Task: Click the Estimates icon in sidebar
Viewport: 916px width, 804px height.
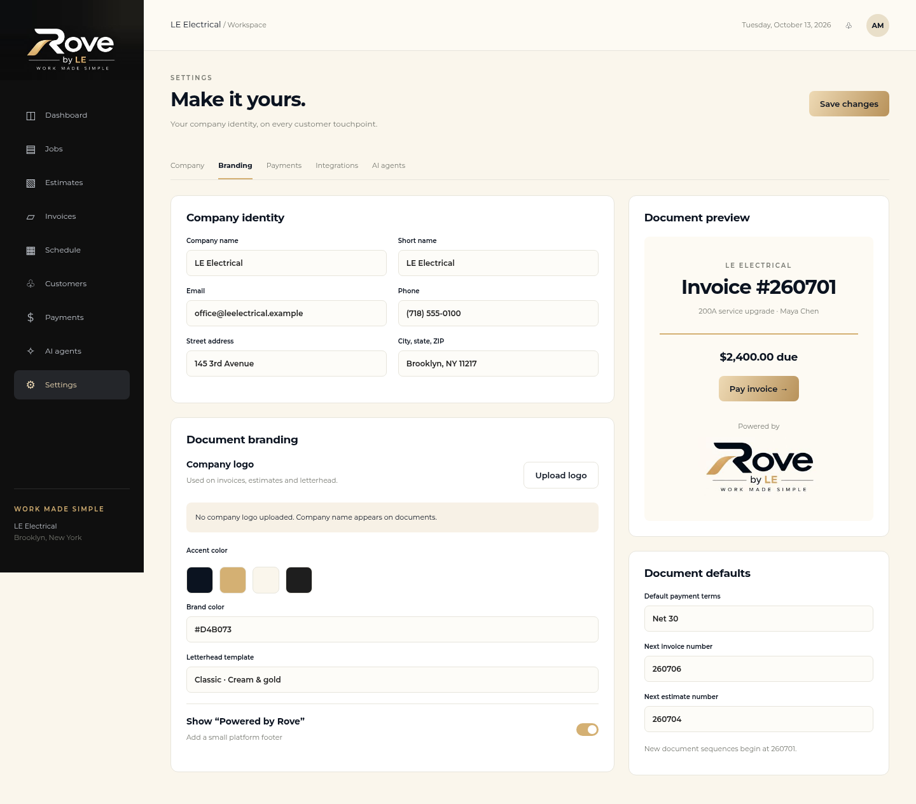Action: (x=31, y=183)
